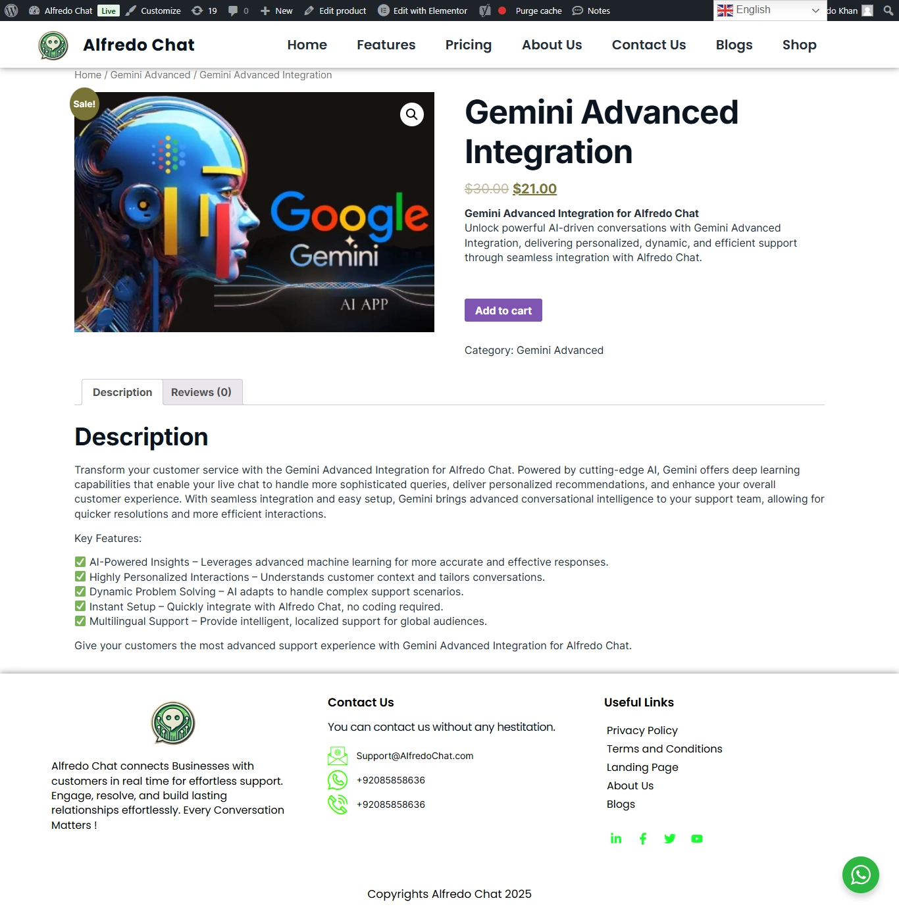Go to Home in main navigation
Image resolution: width=899 pixels, height=913 pixels.
tap(307, 45)
